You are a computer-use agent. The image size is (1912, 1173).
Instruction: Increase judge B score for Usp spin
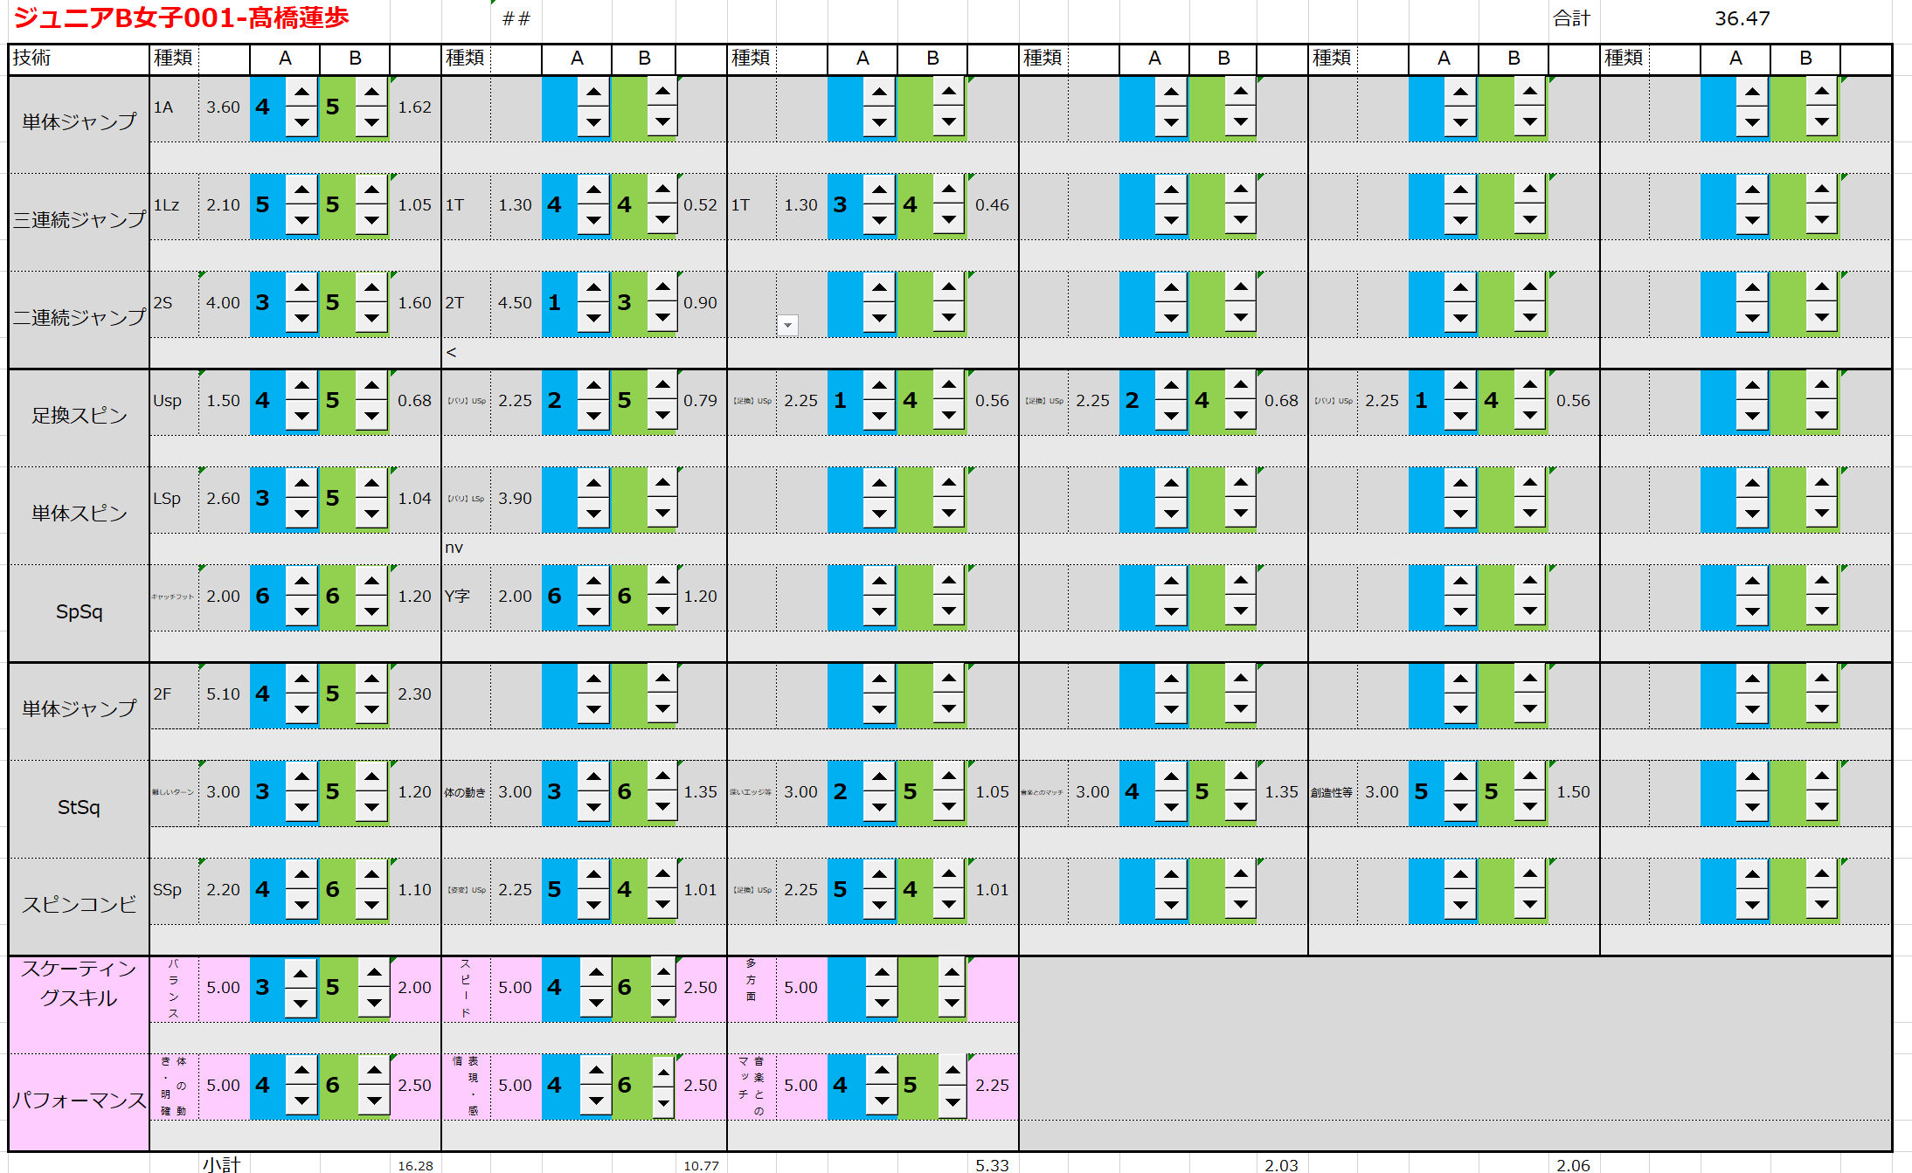click(371, 385)
